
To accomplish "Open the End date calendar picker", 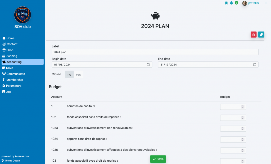I will (x=255, y=65).
